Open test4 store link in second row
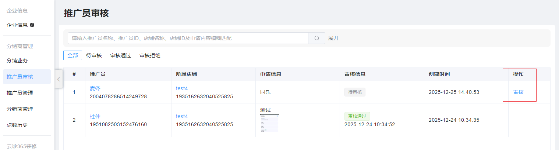The image size is (559, 150). point(182,116)
